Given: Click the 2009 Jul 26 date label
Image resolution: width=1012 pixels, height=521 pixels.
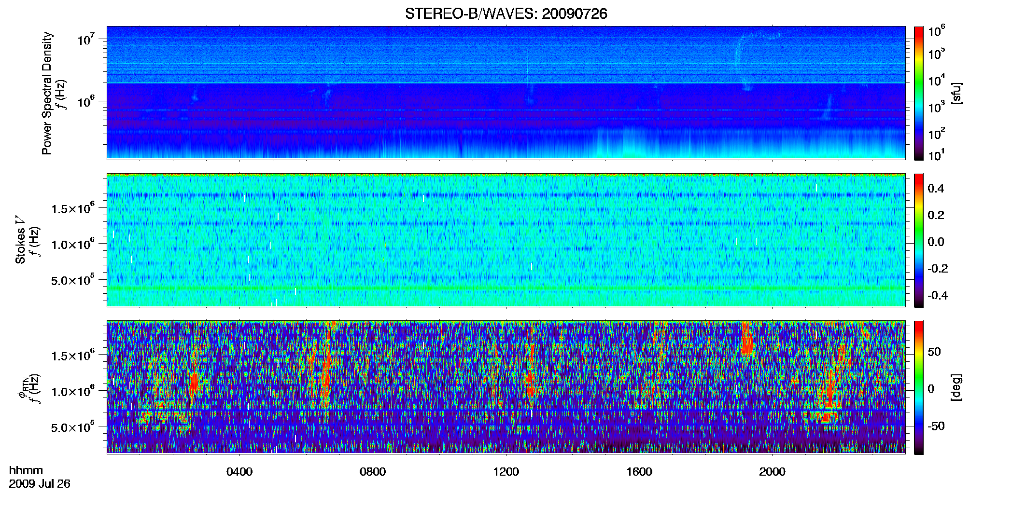Looking at the screenshot, I should [x=40, y=484].
